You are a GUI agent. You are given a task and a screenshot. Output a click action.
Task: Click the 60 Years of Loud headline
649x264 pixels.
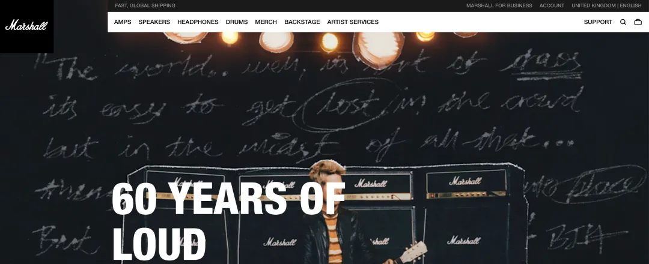[228, 221]
